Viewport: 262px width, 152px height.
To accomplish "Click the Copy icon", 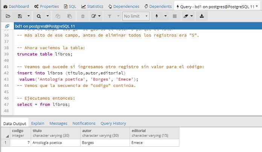I will point(58,16).
